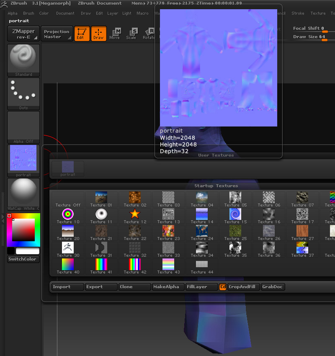The image size is (335, 356).
Task: Open the Document menu
Action: [65, 13]
